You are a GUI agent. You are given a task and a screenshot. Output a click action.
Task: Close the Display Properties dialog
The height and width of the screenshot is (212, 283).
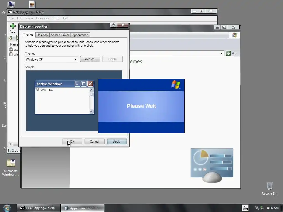tap(123, 25)
